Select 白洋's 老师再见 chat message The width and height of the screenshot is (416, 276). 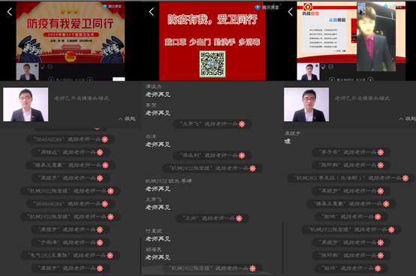pyautogui.click(x=158, y=144)
